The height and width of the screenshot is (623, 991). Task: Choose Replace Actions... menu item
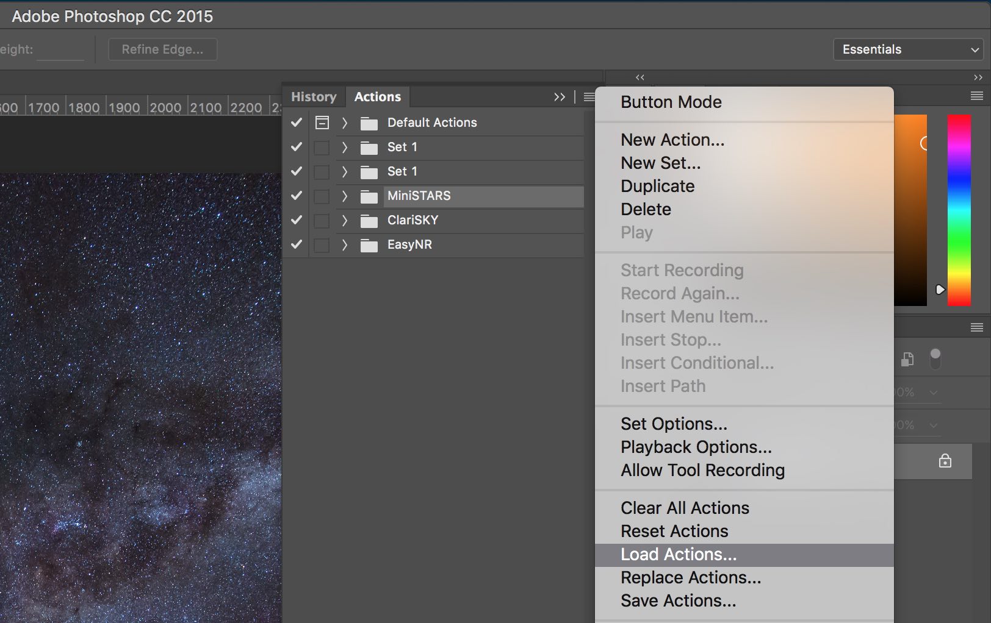coord(744,578)
